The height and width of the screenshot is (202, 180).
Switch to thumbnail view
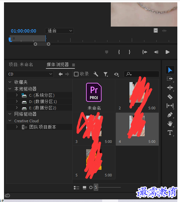(85, 188)
